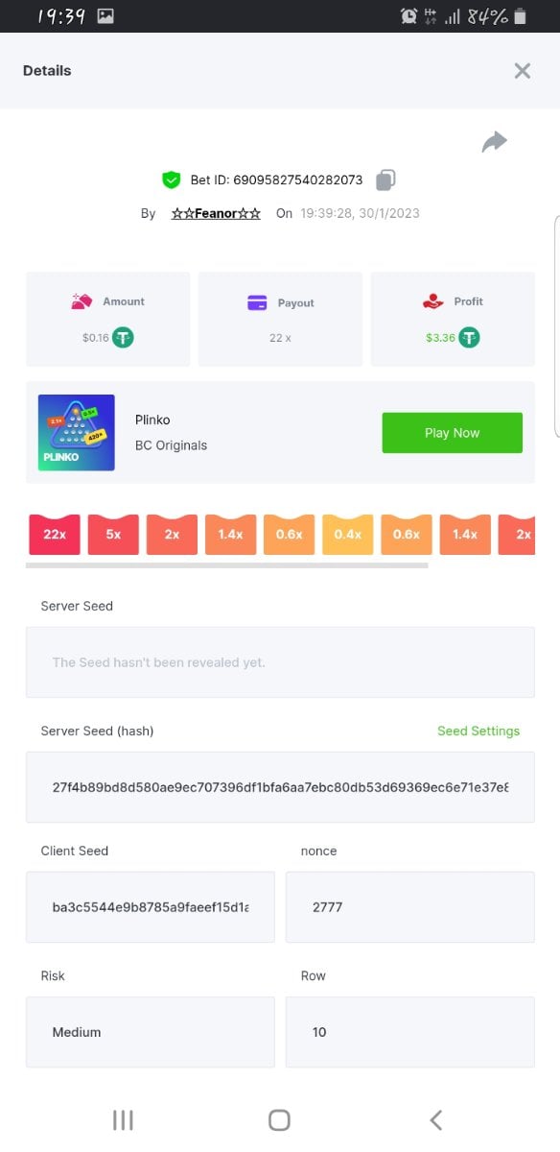
Task: Select the 22x multiplier slot
Action: (x=55, y=534)
